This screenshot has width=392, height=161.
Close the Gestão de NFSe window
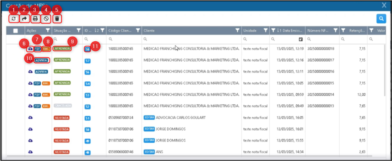(384, 5)
